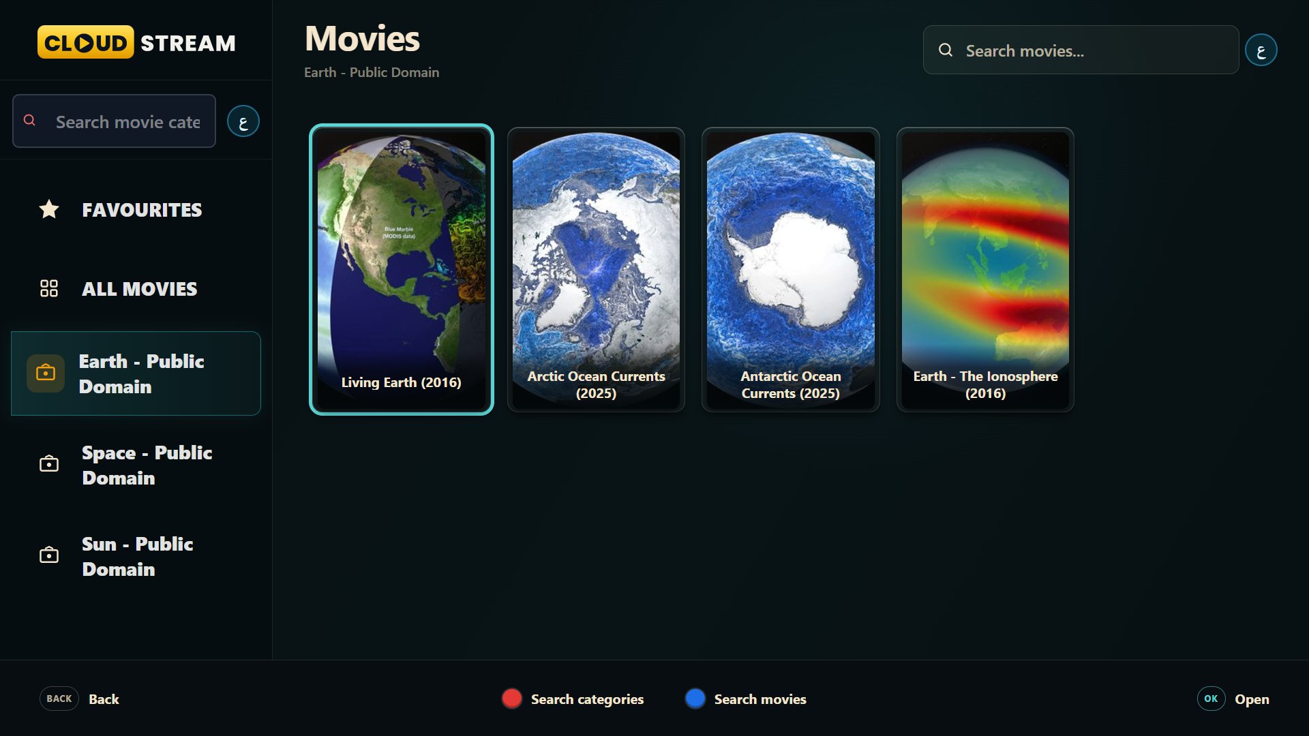
Task: Toggle Arabic keyboard button beside category search
Action: pos(243,121)
